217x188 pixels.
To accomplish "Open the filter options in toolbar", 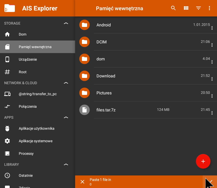I will point(198,8).
